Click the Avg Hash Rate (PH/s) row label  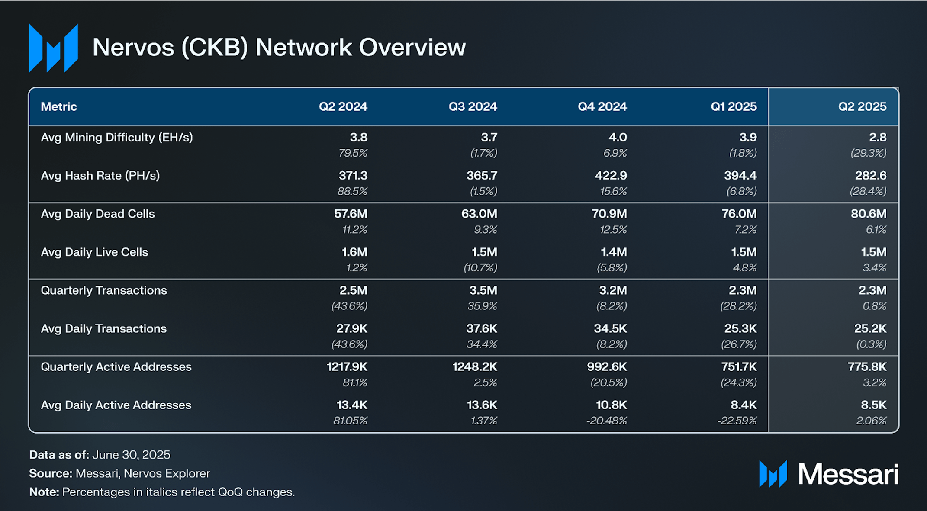point(100,176)
